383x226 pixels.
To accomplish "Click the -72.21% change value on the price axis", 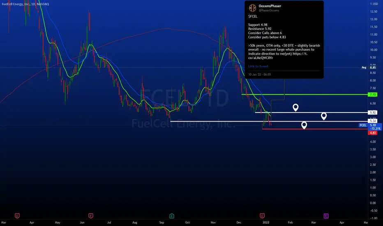I will pyautogui.click(x=375, y=129).
